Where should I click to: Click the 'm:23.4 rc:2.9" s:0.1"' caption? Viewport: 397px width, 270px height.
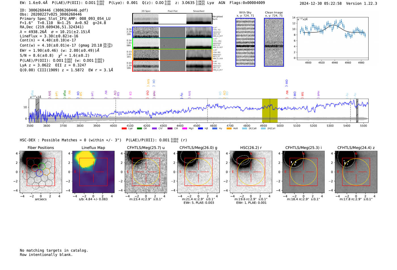pyautogui.click(x=146, y=199)
